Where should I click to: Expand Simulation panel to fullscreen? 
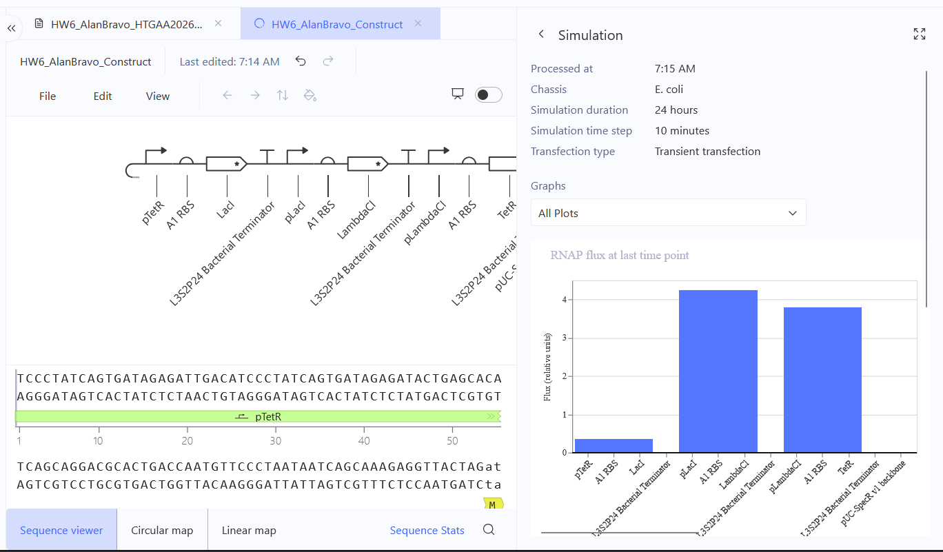[x=919, y=34]
